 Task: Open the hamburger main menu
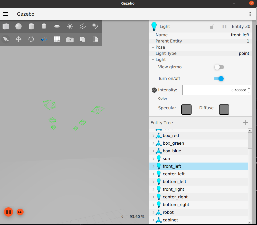pyautogui.click(x=6, y=14)
